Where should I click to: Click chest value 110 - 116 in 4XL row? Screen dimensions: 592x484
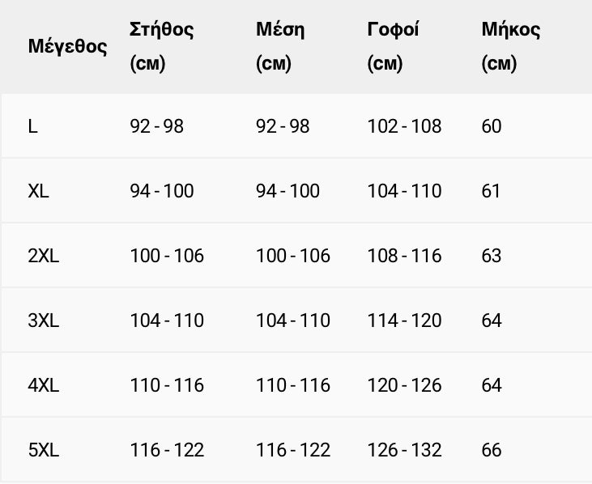coord(167,385)
